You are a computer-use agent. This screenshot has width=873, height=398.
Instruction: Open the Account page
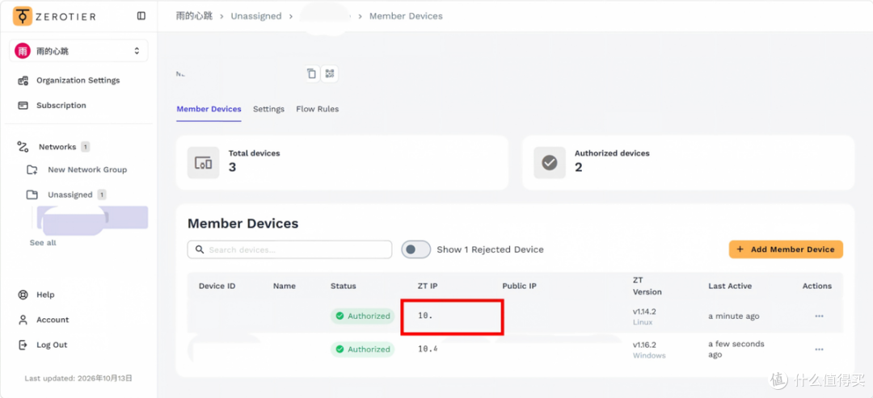click(53, 320)
